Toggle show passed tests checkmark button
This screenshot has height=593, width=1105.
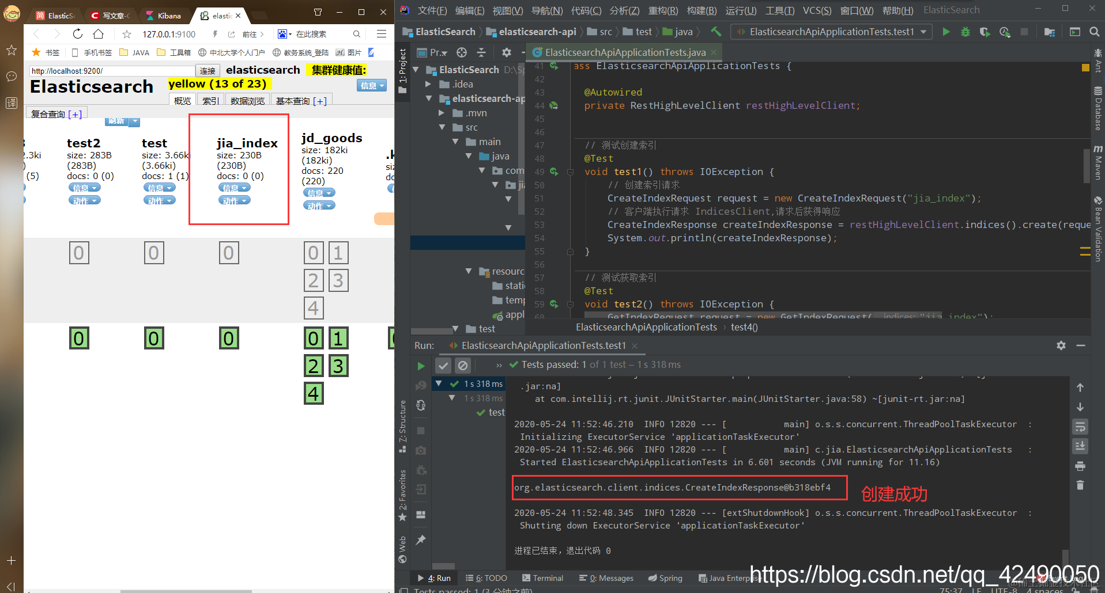click(x=443, y=365)
